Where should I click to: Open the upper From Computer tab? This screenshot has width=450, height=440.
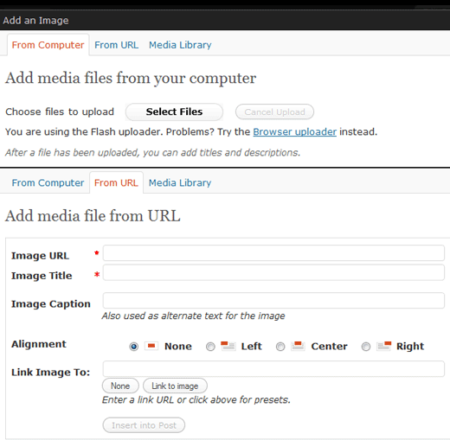point(48,45)
